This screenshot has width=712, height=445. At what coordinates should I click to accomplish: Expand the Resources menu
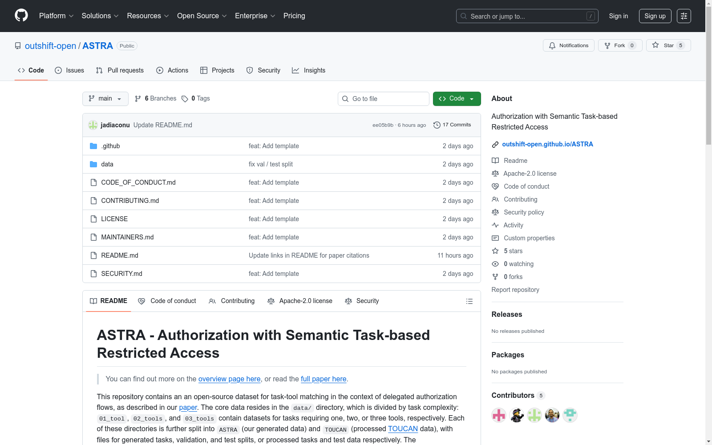tap(148, 16)
